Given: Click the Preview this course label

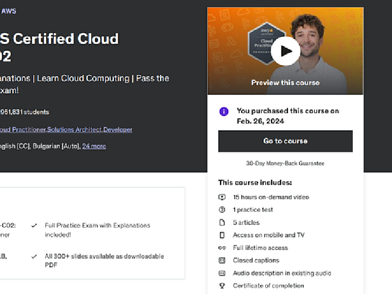Looking at the screenshot, I should click(x=285, y=83).
